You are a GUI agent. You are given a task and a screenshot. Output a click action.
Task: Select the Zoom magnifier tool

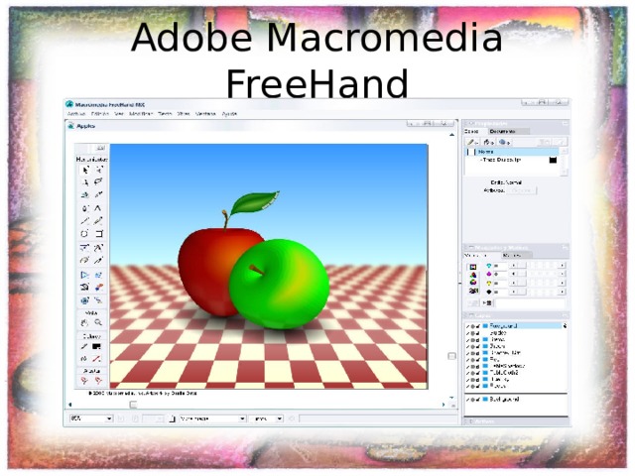98,322
